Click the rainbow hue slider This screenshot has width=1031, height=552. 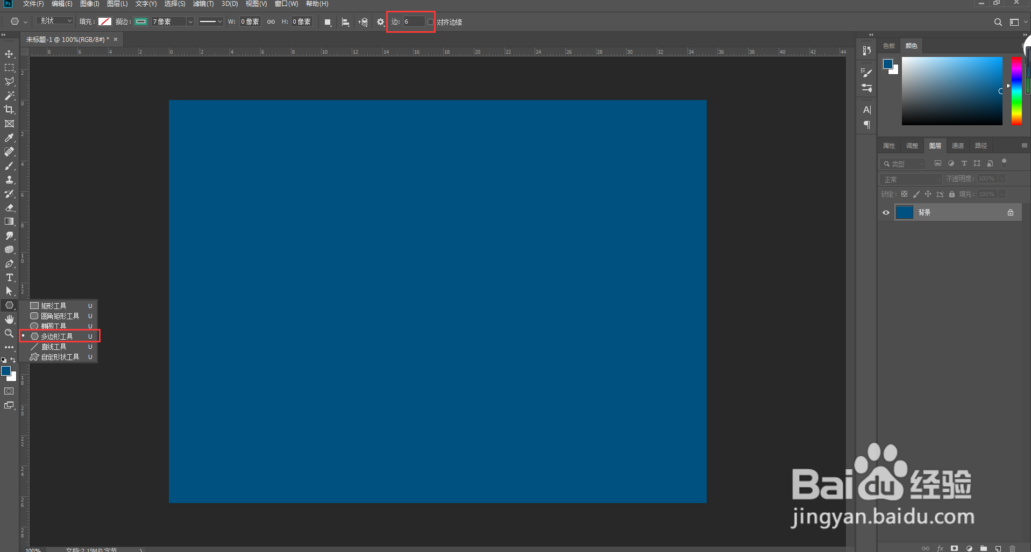1016,91
